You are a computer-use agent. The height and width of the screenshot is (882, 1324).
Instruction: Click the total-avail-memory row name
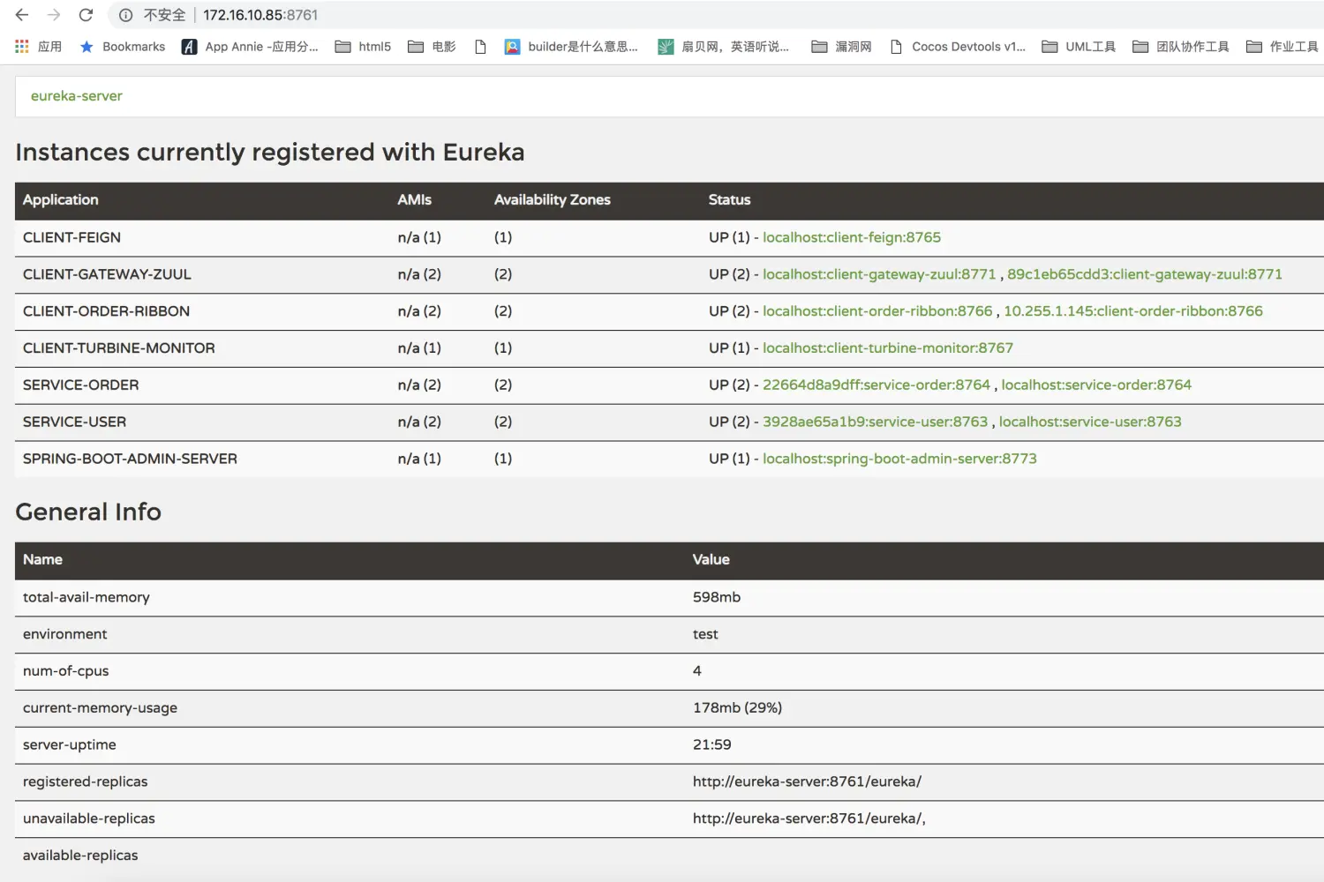87,598
